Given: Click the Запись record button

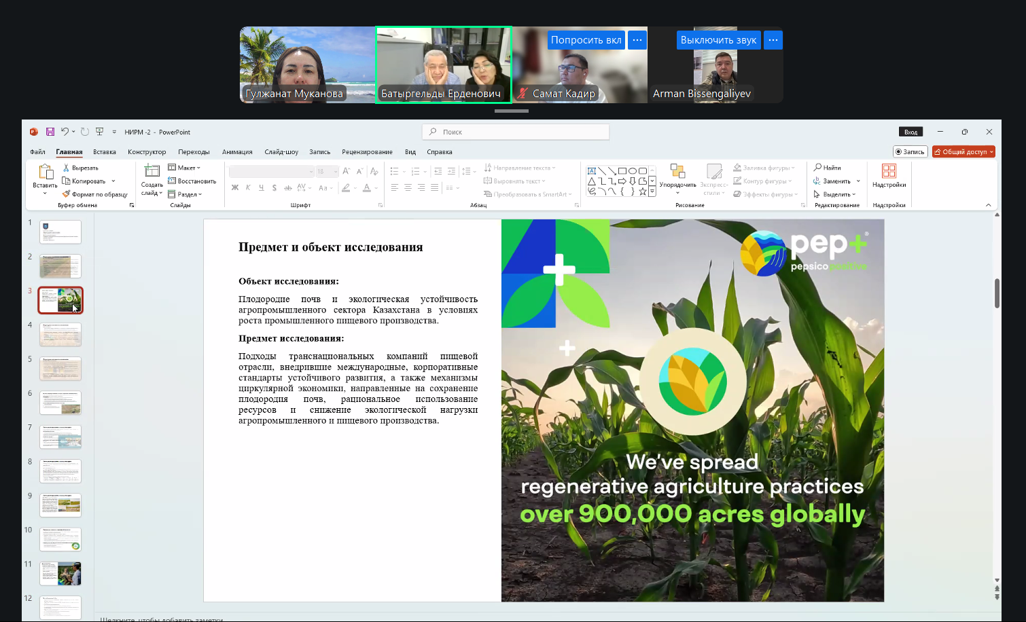Looking at the screenshot, I should [x=910, y=152].
